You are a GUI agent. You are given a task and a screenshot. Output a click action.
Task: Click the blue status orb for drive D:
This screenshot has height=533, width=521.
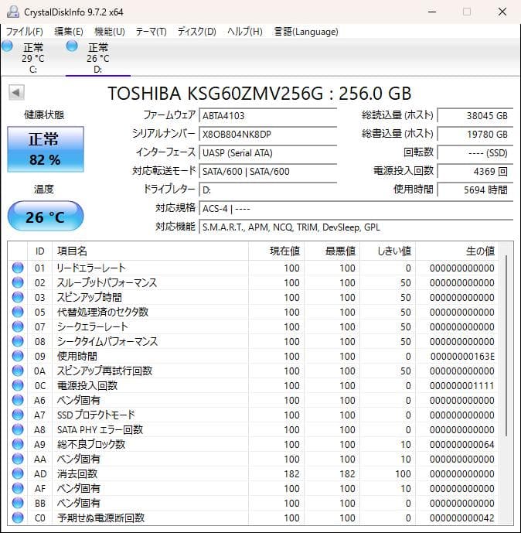[x=72, y=46]
